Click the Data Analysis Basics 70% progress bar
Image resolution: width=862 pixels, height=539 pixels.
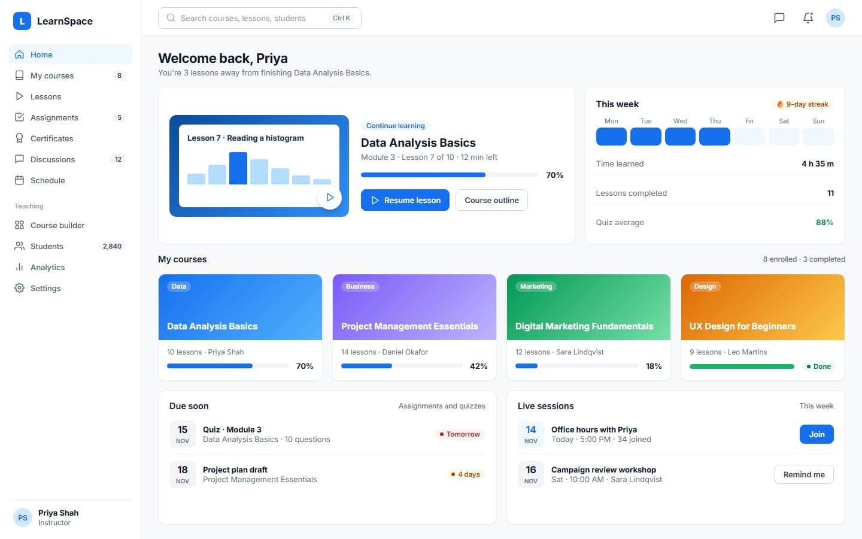[227, 366]
